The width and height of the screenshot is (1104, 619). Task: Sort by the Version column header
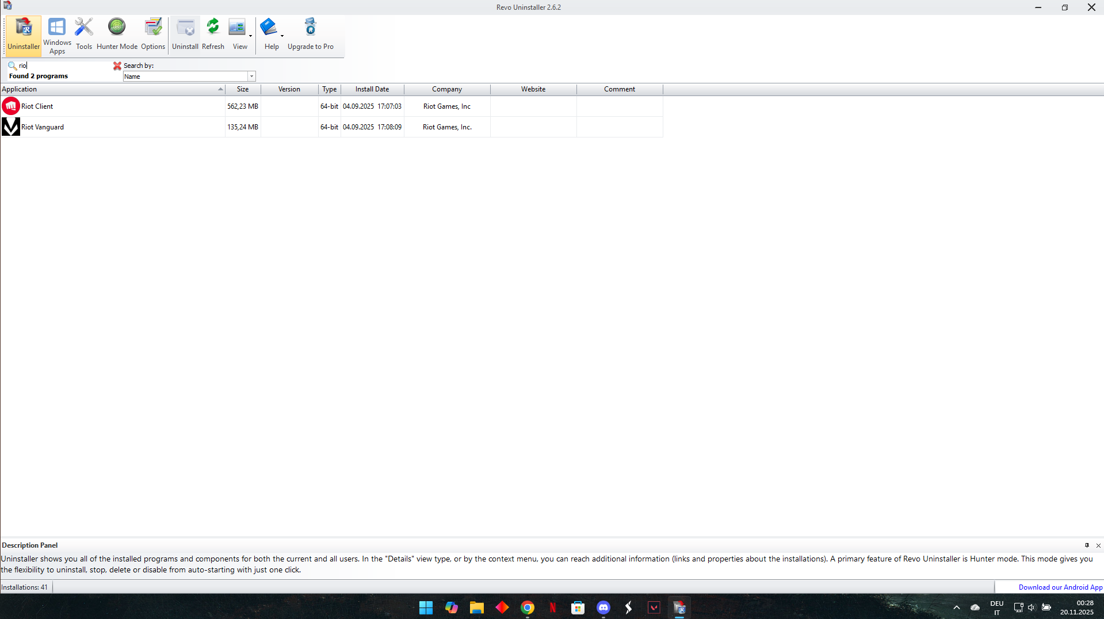(289, 89)
